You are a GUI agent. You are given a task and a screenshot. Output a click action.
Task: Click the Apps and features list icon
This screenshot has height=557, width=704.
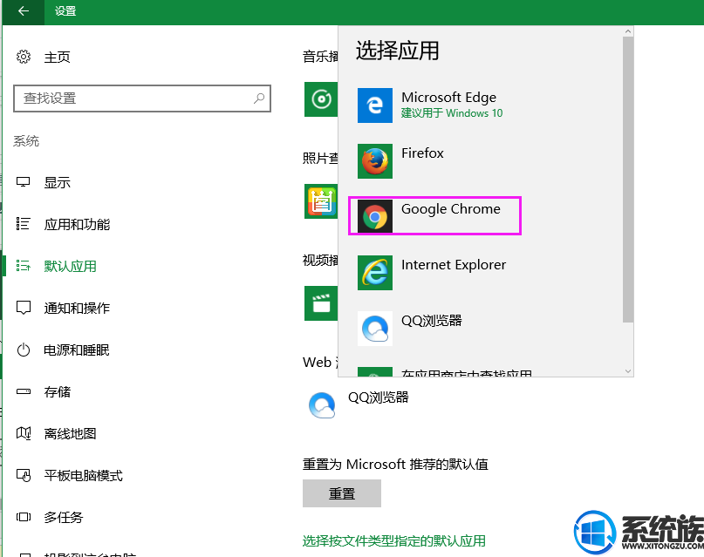pos(24,224)
